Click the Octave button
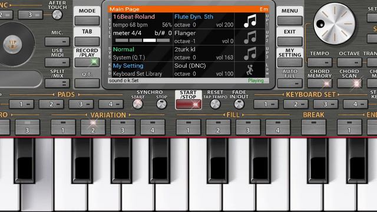This screenshot has height=212, width=377. (x=349, y=62)
